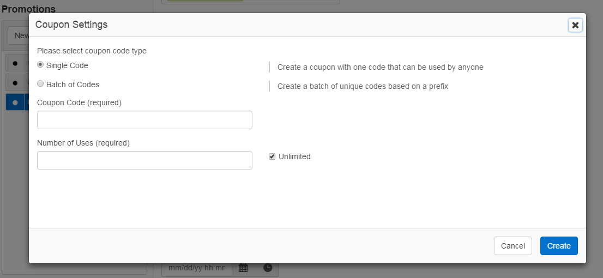Click the New button under Promotions
This screenshot has width=603, height=278.
coord(19,35)
